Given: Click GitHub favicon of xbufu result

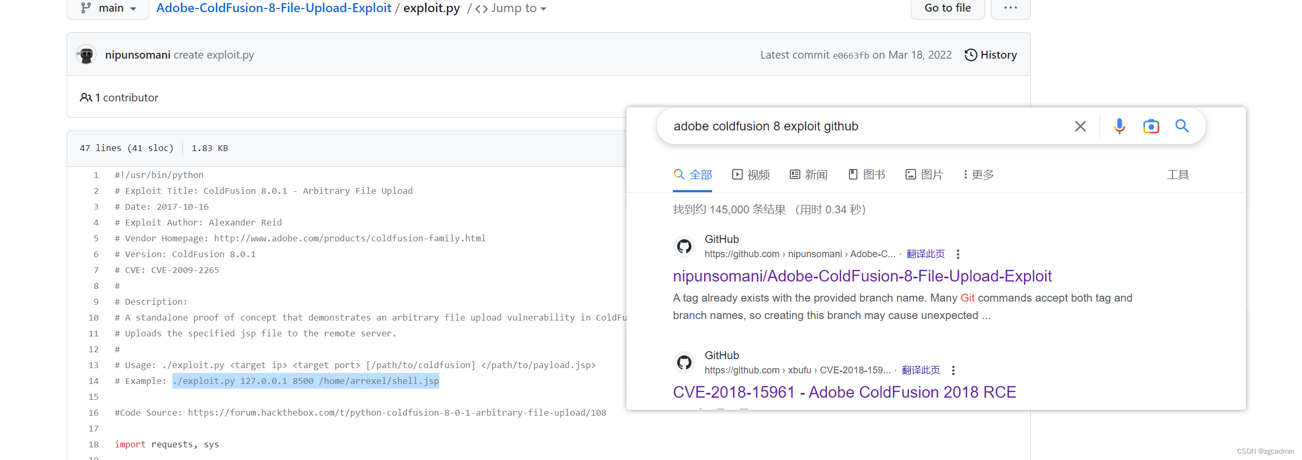Looking at the screenshot, I should coord(684,362).
